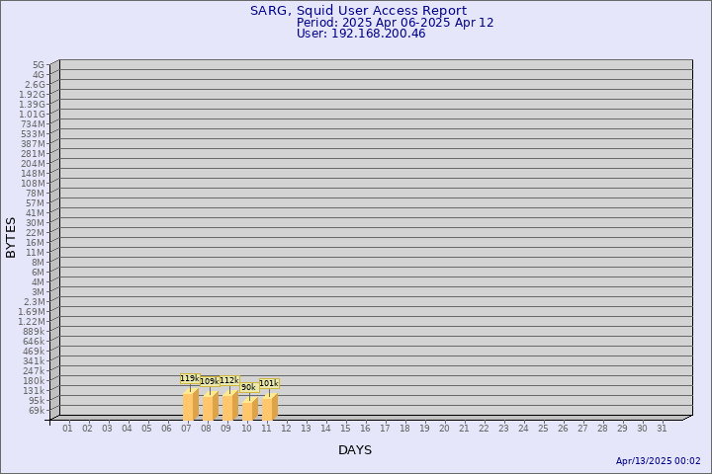This screenshot has height=474, width=712.
Task: Select the bar above day 09
Action: pos(229,407)
